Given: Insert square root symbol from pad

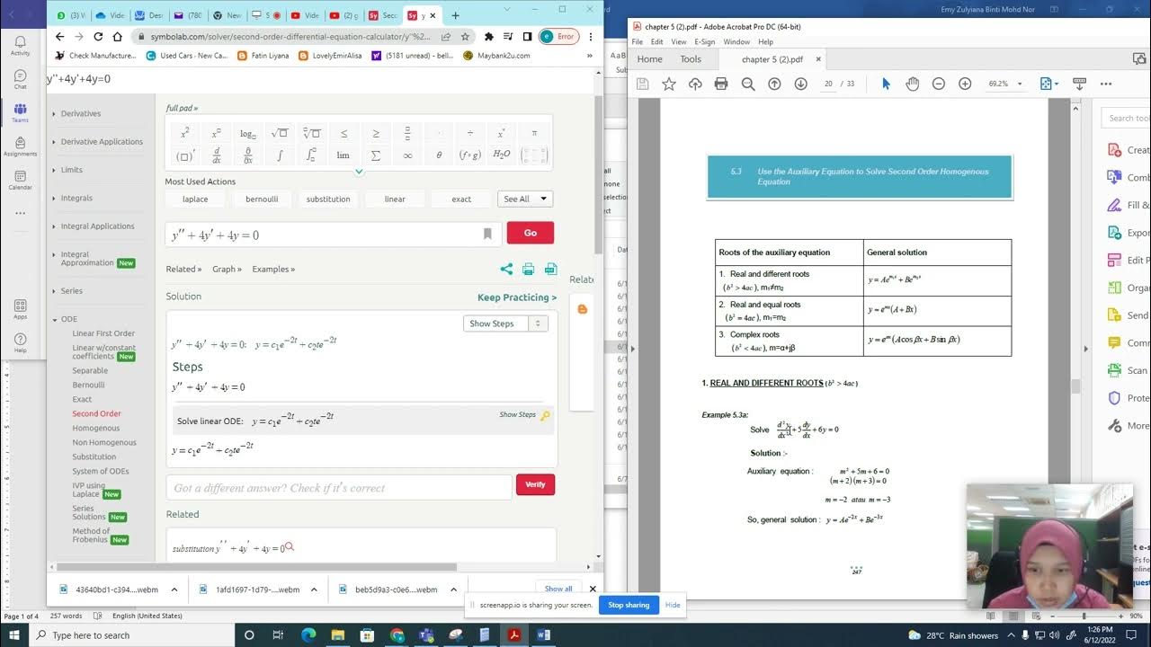Looking at the screenshot, I should pyautogui.click(x=279, y=133).
